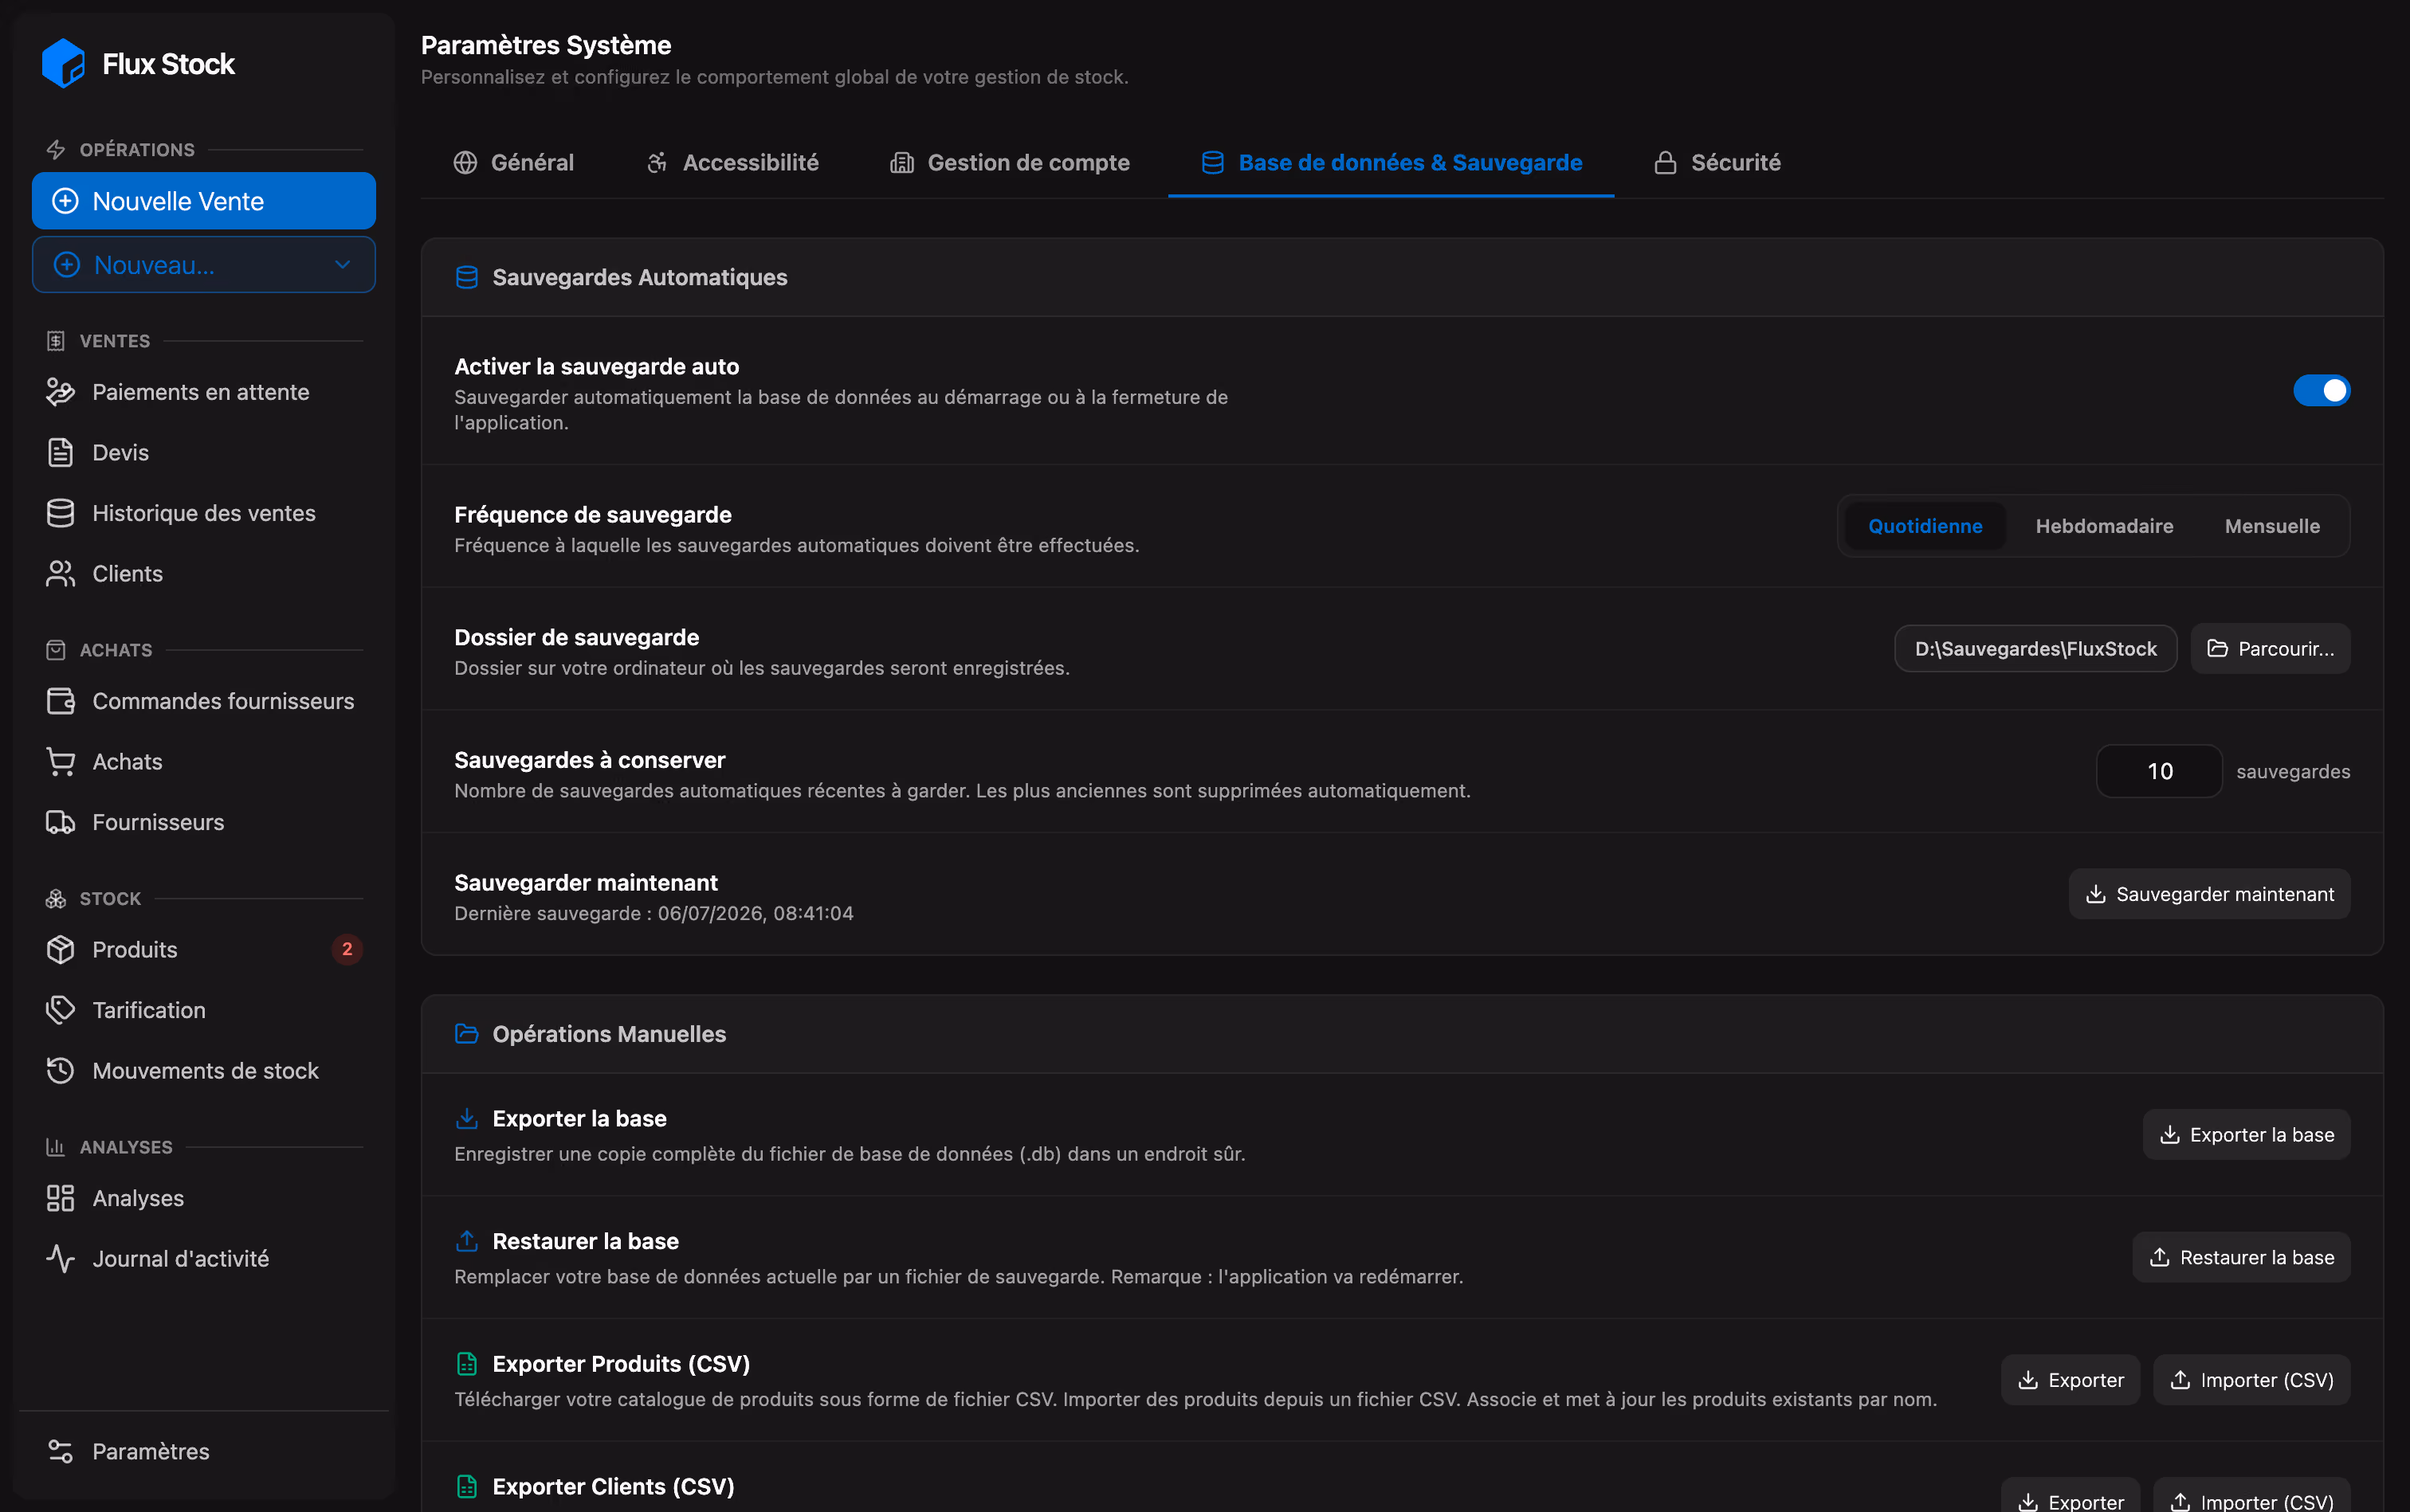Open the Accessibilité tab

[732, 163]
